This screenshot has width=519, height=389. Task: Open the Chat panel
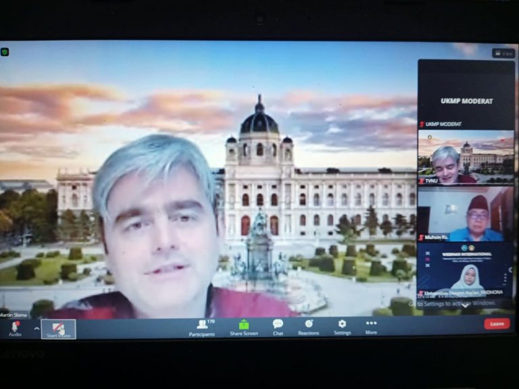tap(278, 328)
